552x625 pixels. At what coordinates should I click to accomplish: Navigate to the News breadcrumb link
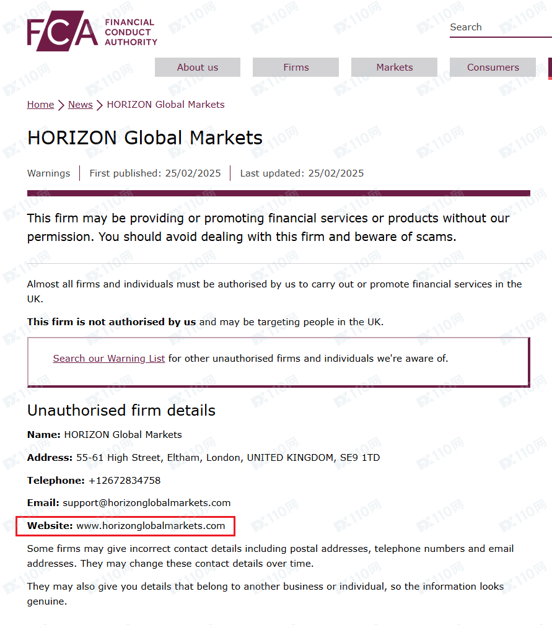click(81, 105)
